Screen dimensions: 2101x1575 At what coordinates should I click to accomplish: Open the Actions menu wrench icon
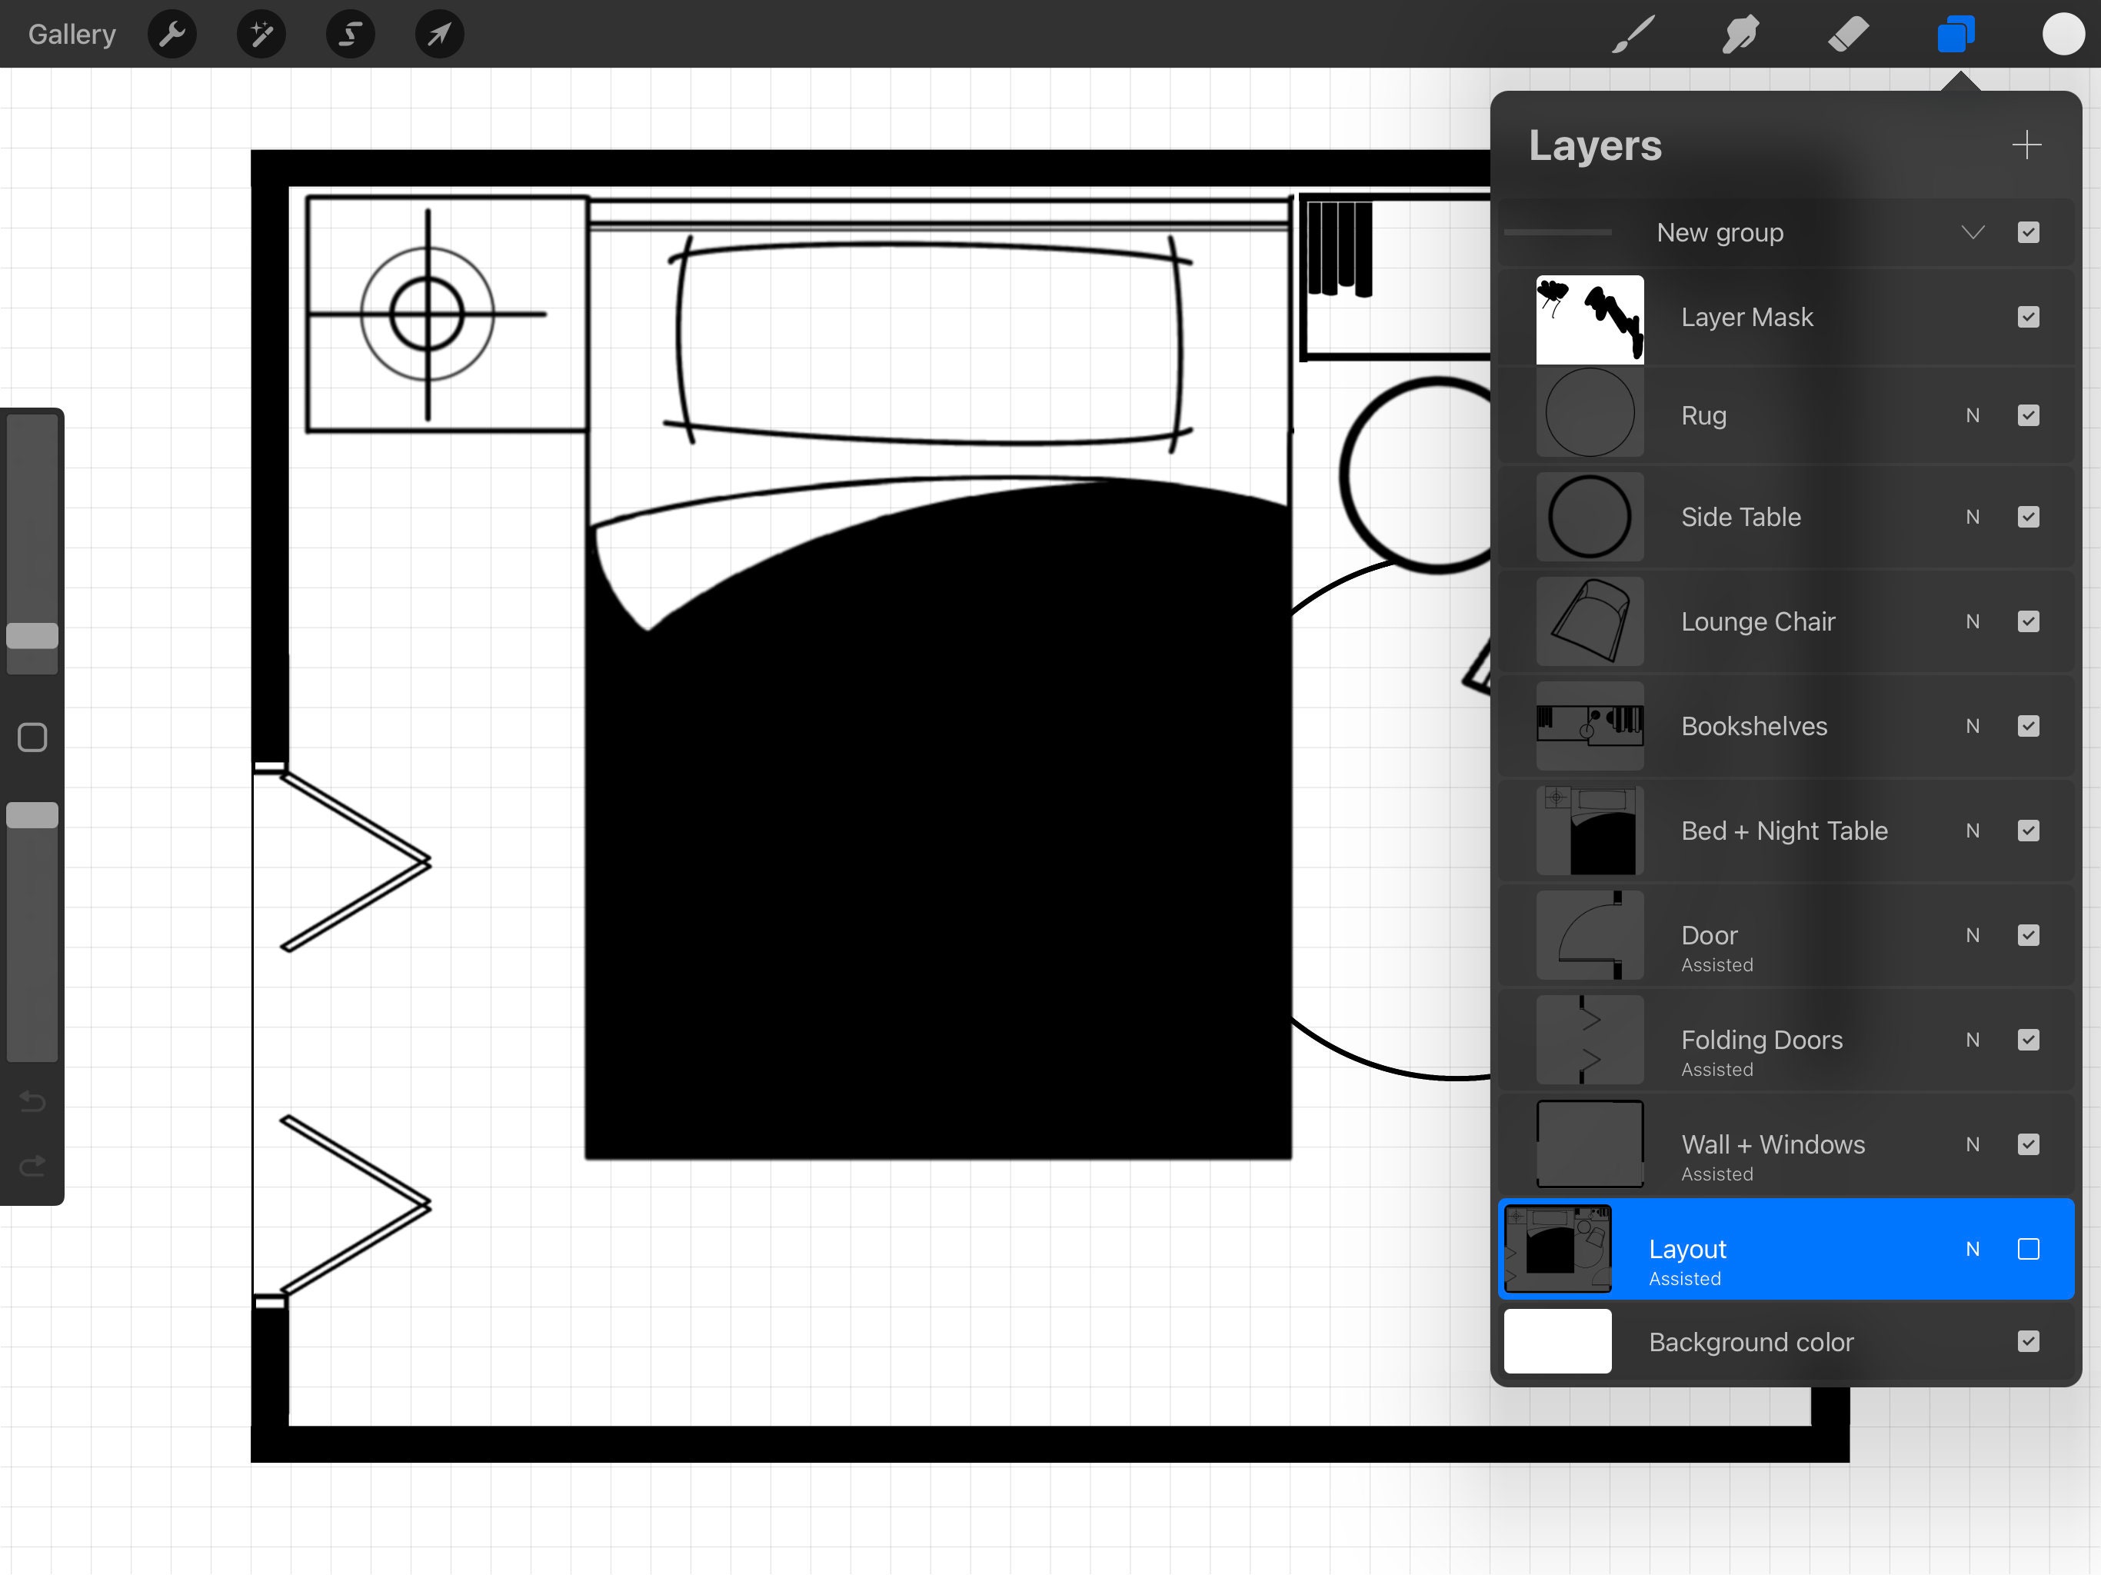(172, 34)
